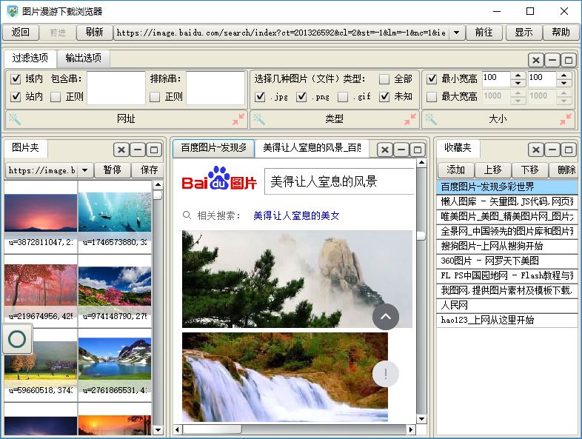Close the filter options panel with X
Image resolution: width=582 pixels, height=439 pixels.
coord(536,60)
